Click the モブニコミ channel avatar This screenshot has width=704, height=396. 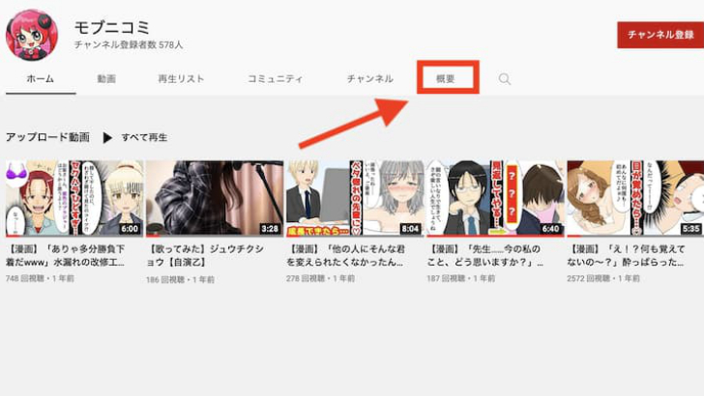click(x=32, y=35)
